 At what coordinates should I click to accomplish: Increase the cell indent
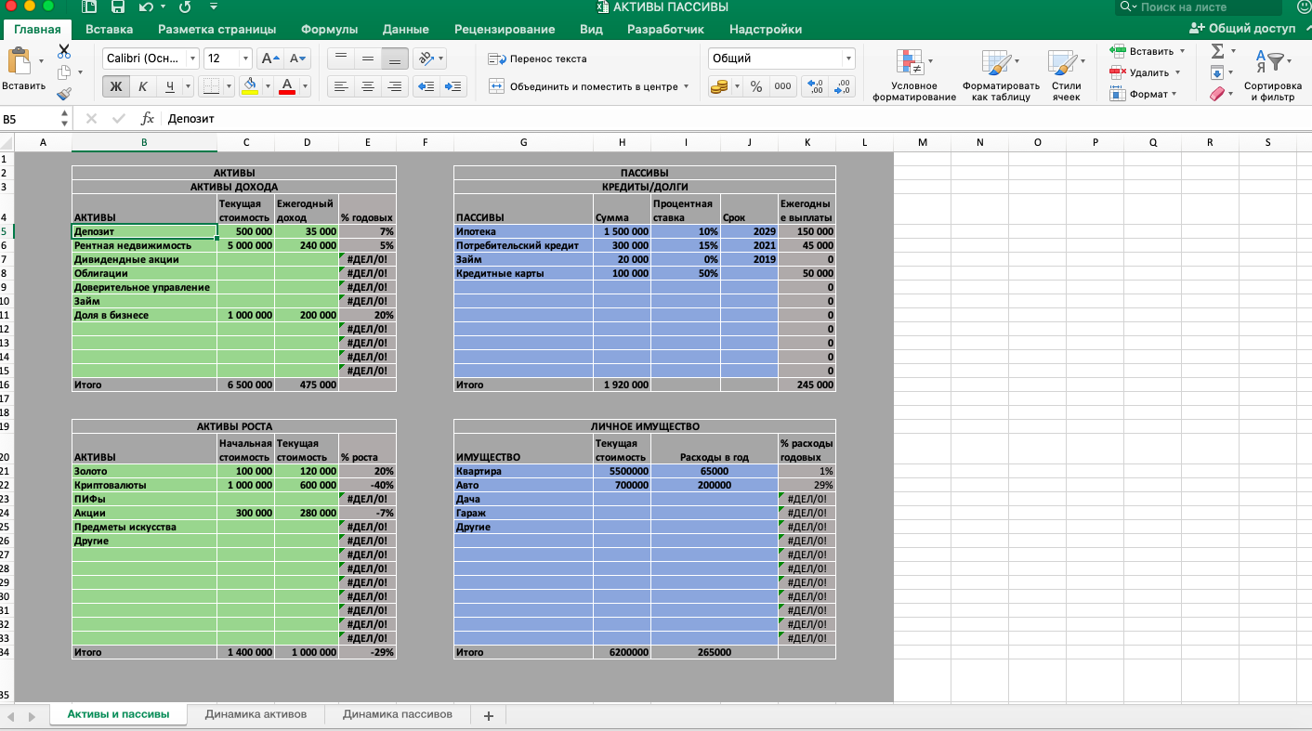pos(453,86)
